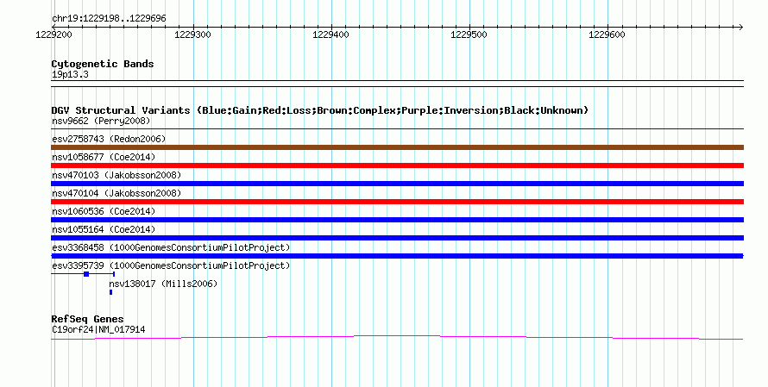Image resolution: width=768 pixels, height=387 pixels.
Task: Click the chr19:1229198..1229696 region label
Action: (109, 19)
